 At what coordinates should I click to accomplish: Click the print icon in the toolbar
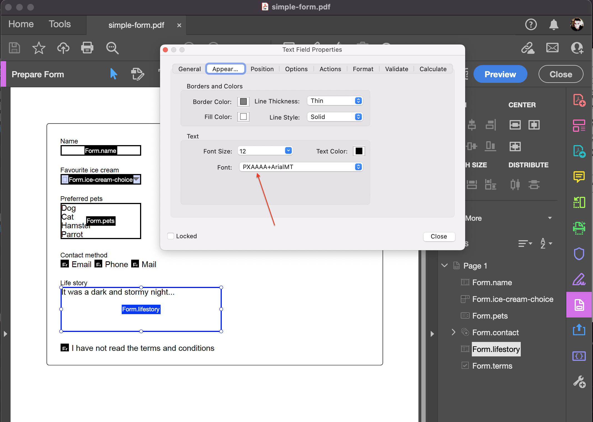[x=87, y=48]
